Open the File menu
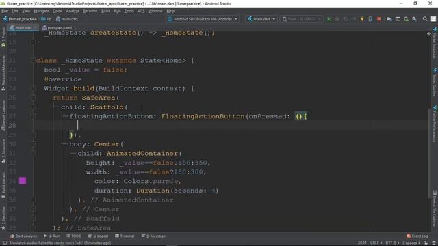438x246 pixels. (x=5, y=11)
